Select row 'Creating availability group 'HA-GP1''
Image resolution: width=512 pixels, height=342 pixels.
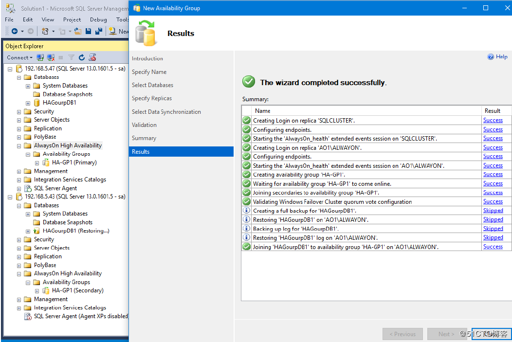[x=376, y=175]
